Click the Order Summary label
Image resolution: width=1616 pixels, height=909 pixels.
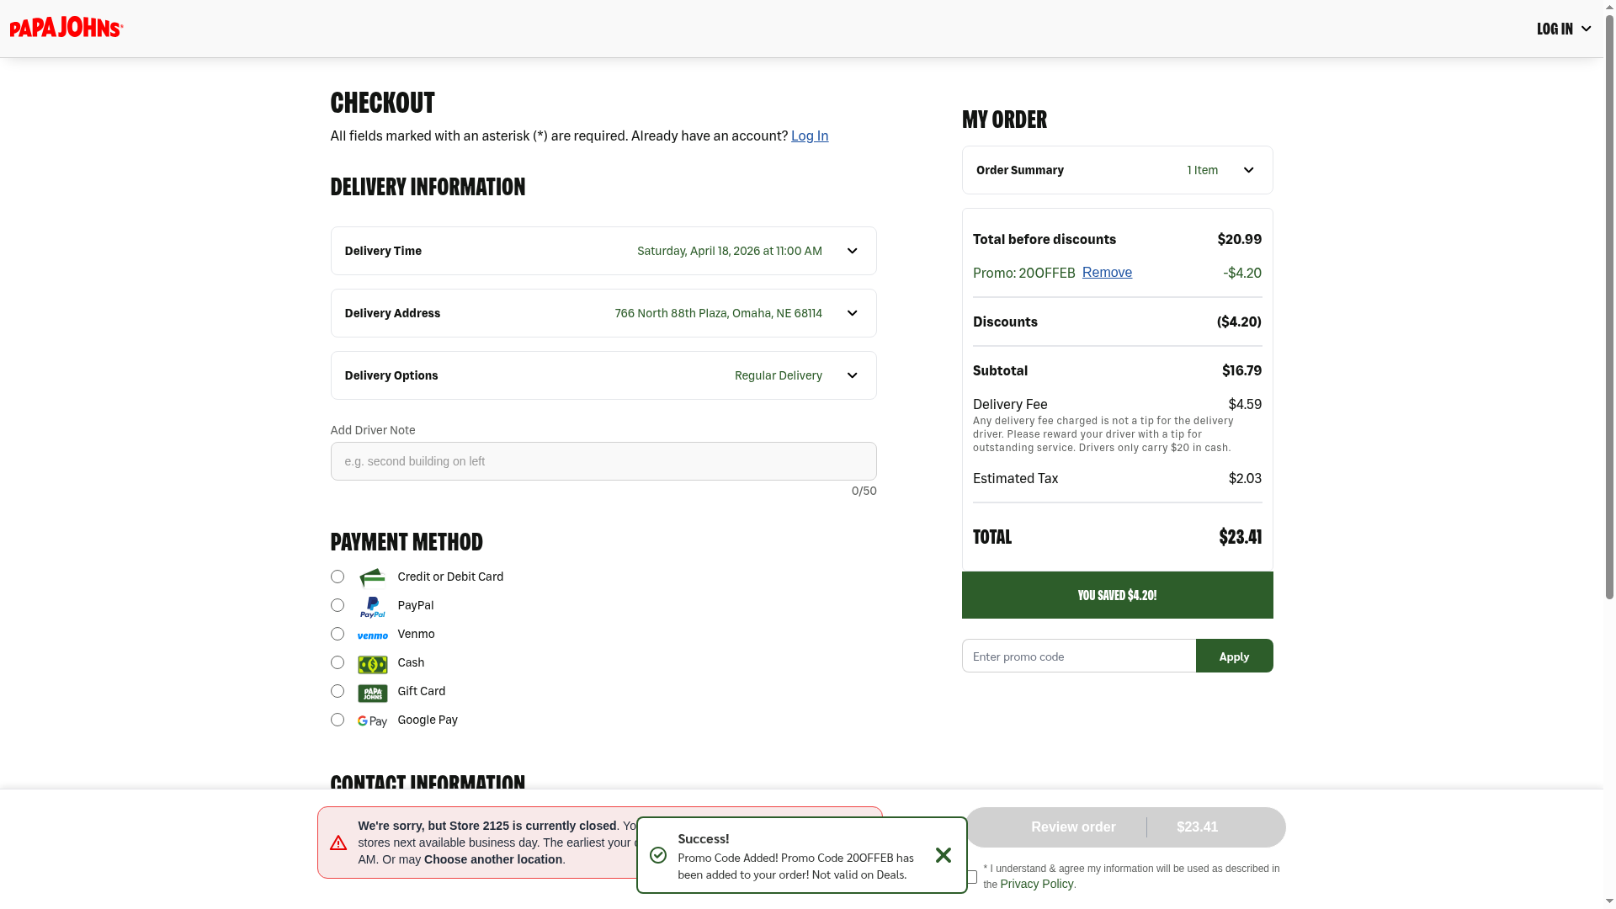[x=1020, y=170]
